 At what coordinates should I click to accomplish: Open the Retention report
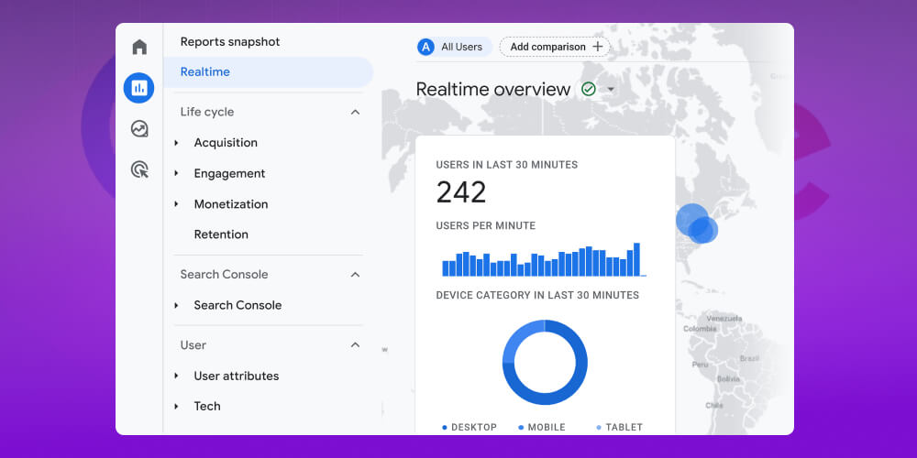coord(221,234)
